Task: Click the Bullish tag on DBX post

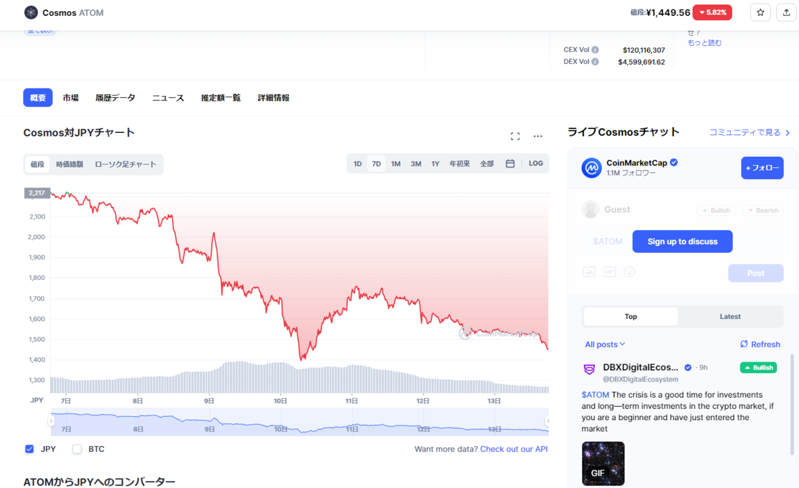Action: 758,368
